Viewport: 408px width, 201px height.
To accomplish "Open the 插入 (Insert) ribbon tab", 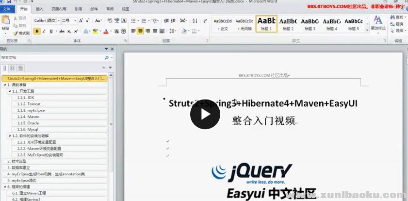I will pos(39,9).
